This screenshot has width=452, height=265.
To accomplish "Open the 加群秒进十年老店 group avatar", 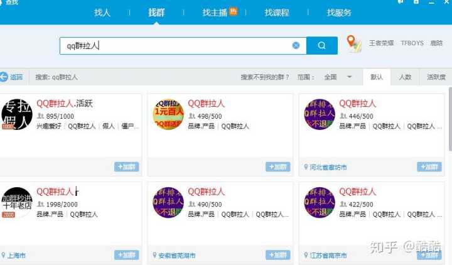I will coord(17,202).
